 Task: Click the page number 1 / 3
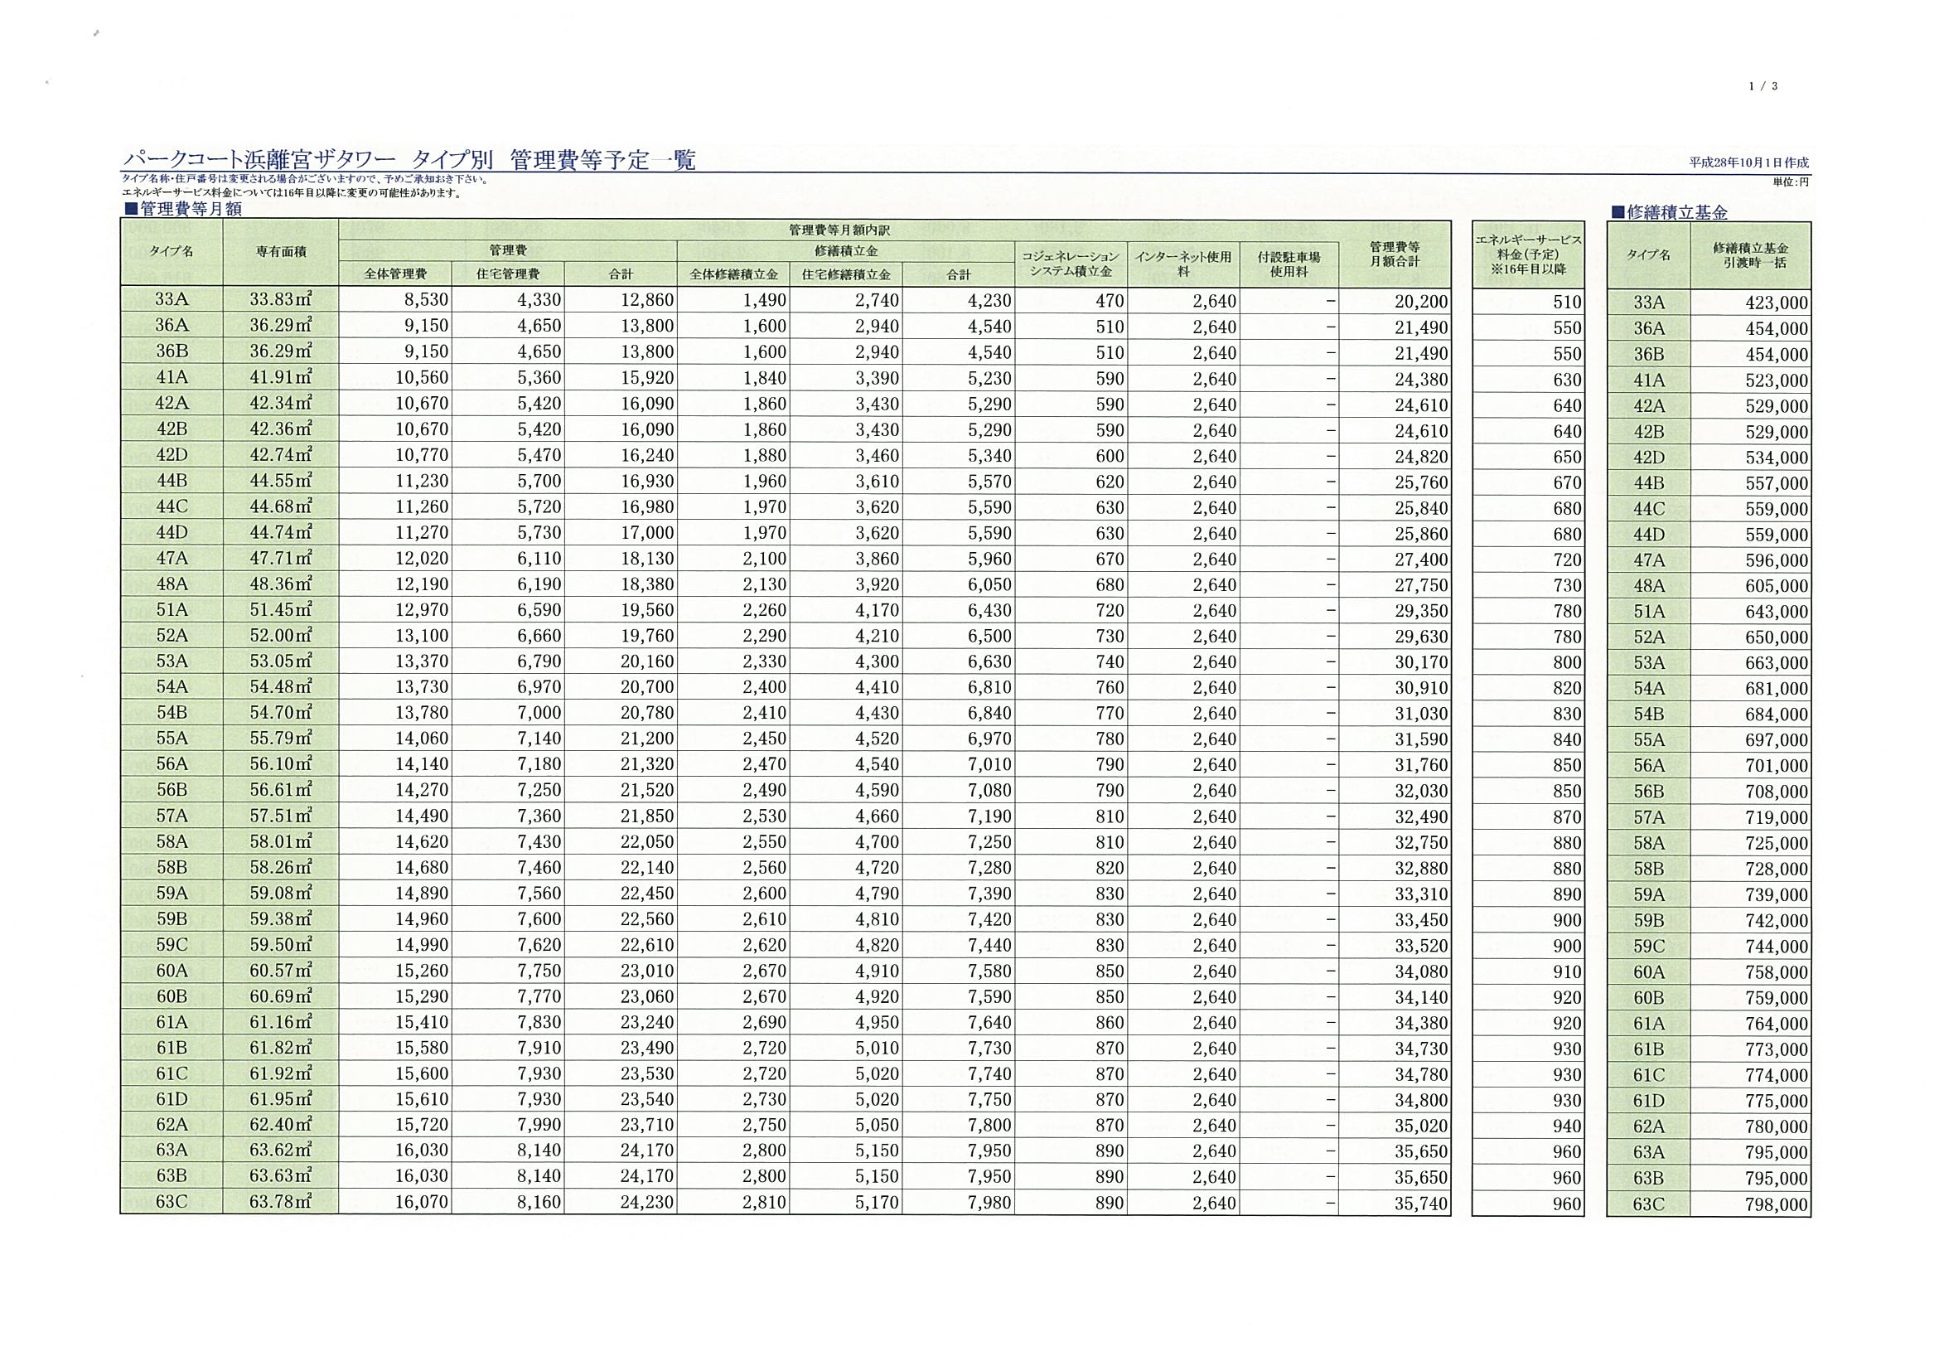1763,86
